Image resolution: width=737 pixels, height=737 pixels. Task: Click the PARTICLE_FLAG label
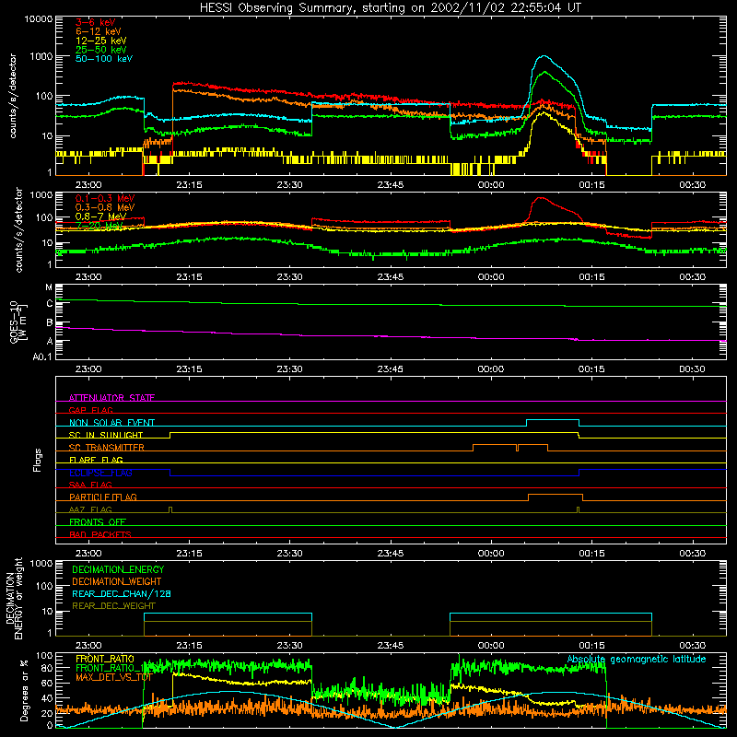click(x=103, y=497)
